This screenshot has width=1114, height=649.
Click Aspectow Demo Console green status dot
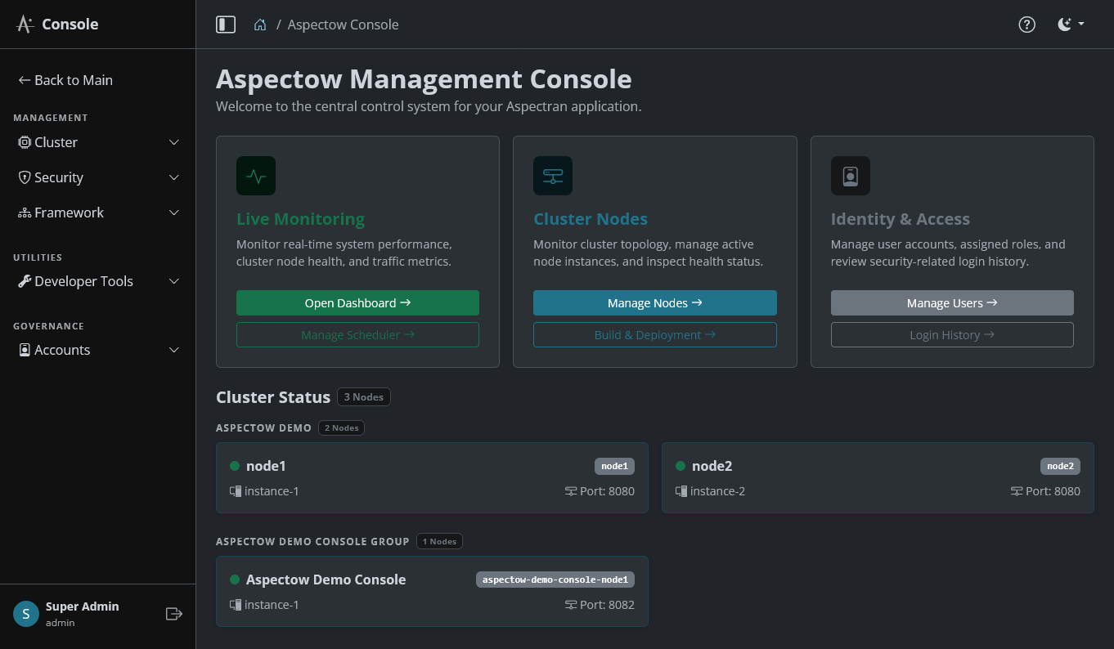tap(235, 580)
